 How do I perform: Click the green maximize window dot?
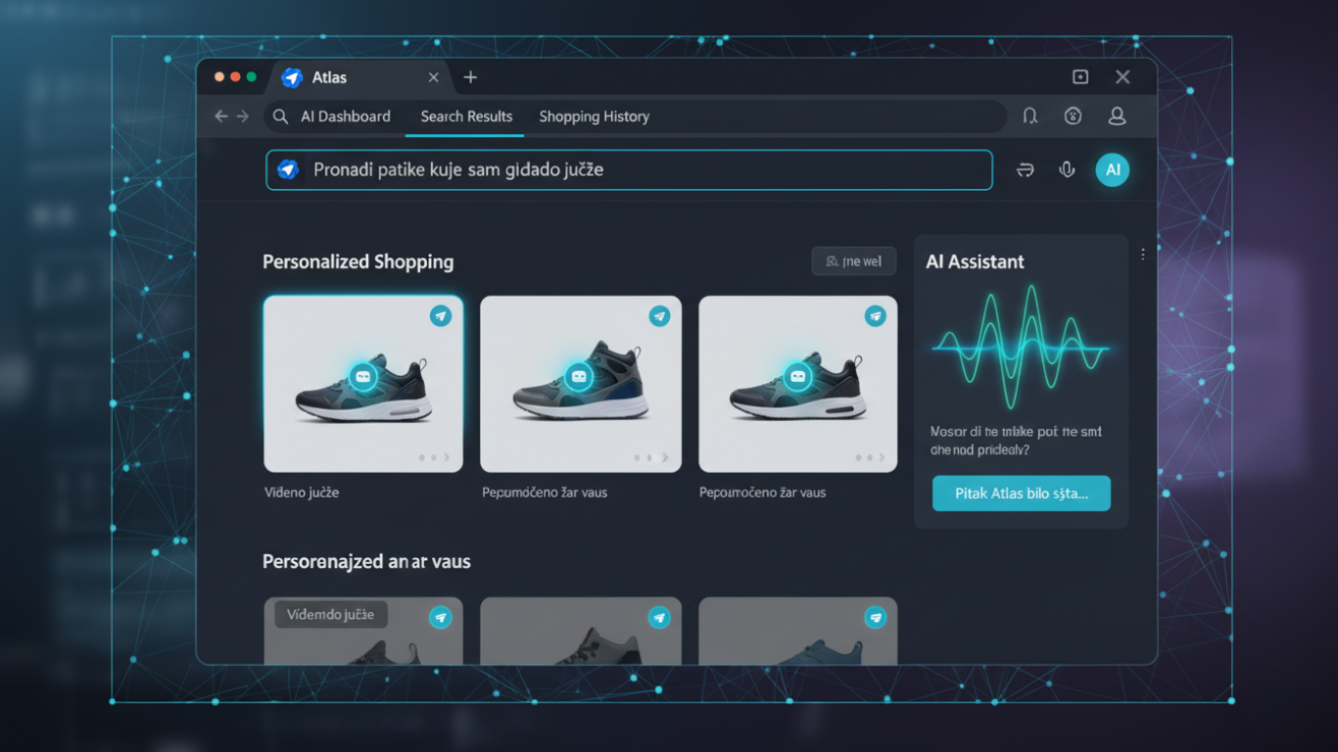[x=252, y=76]
